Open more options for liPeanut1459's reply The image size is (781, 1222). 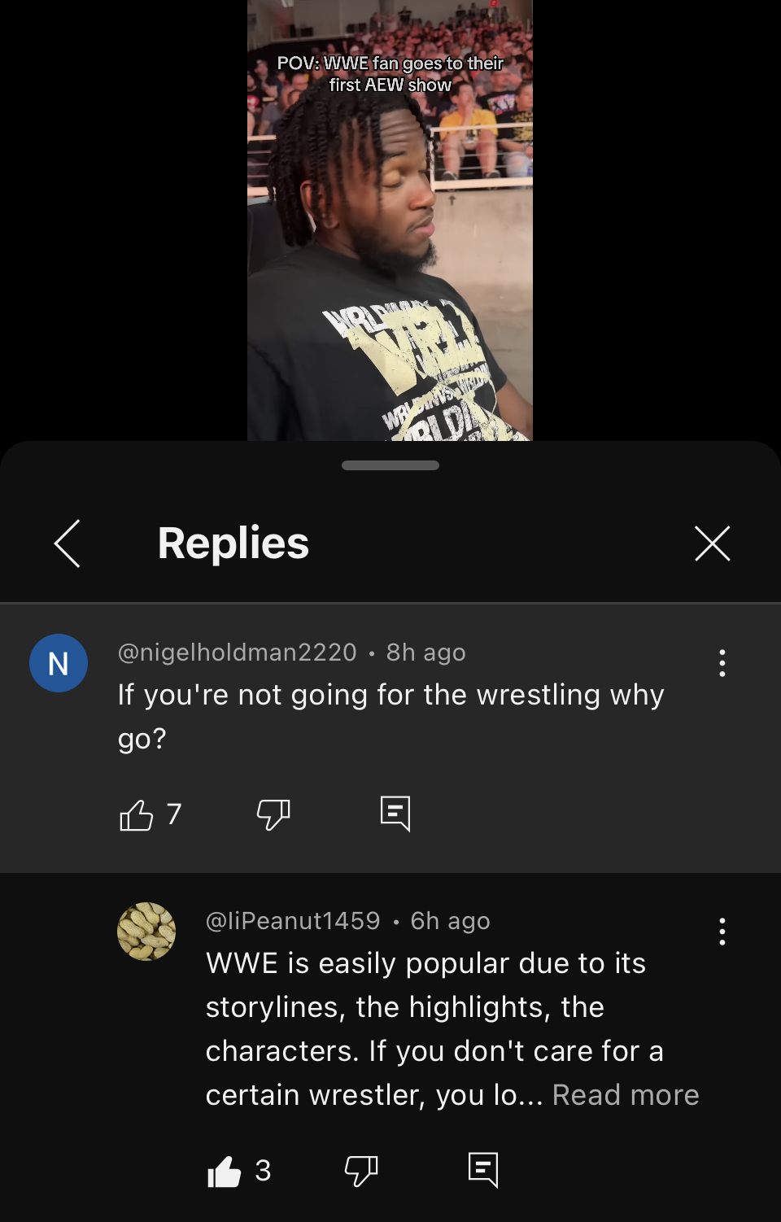(722, 932)
